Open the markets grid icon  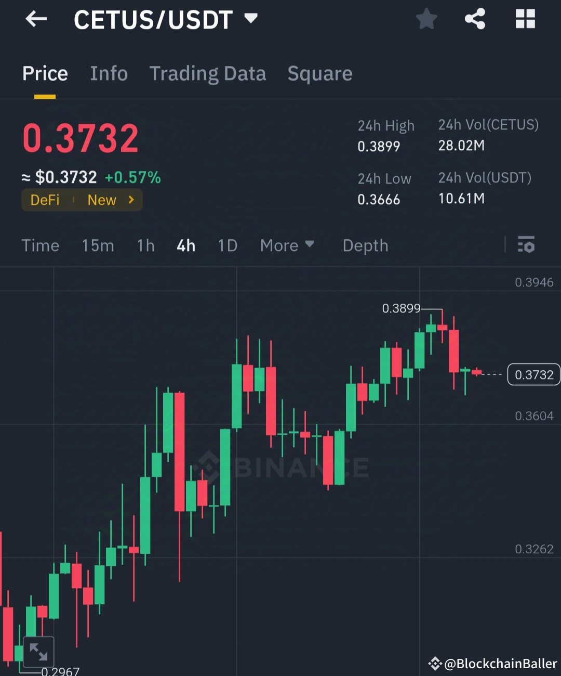525,19
